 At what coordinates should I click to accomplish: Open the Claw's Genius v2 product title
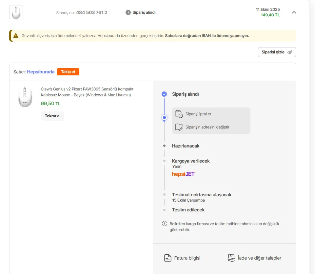click(x=87, y=92)
